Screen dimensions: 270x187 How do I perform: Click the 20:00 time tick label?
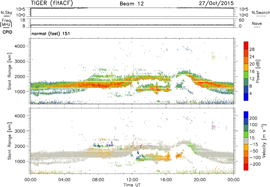coord(199,180)
